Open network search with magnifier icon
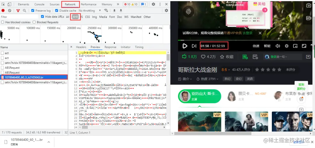315x148 pixels. pos(24,10)
